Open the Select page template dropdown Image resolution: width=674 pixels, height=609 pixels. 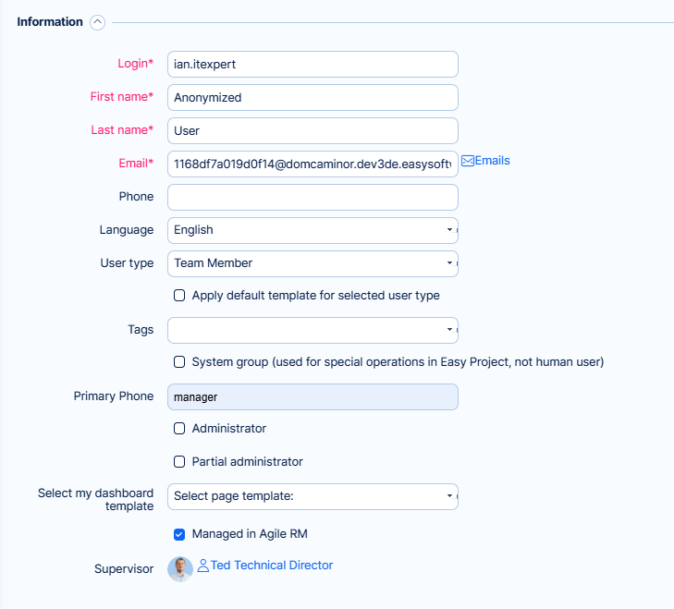(x=312, y=496)
